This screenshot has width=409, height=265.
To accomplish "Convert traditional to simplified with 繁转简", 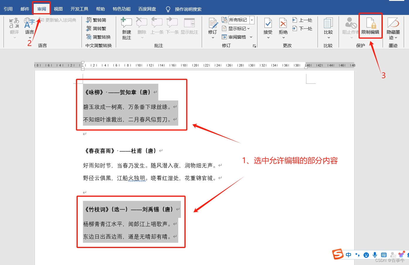I will [x=96, y=20].
